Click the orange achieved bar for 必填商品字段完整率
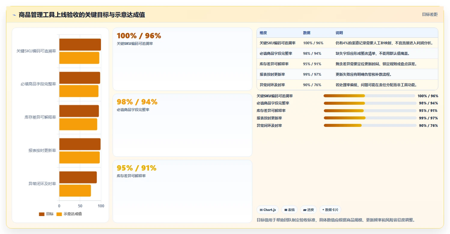Viewport: 450px width, 234px height. 79,91
